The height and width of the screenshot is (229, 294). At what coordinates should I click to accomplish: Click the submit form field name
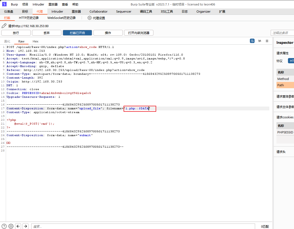coord(85,135)
